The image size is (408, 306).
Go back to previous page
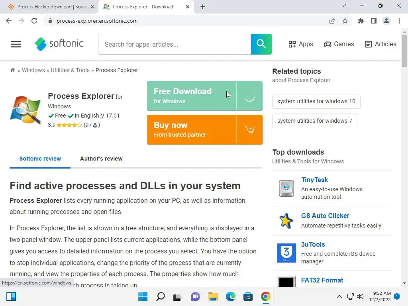coord(9,21)
